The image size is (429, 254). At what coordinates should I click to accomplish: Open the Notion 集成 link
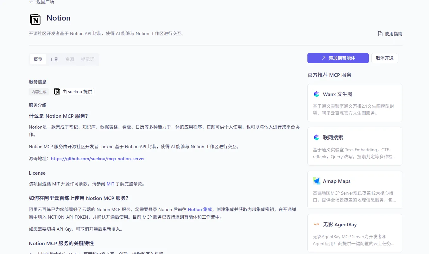point(200,209)
